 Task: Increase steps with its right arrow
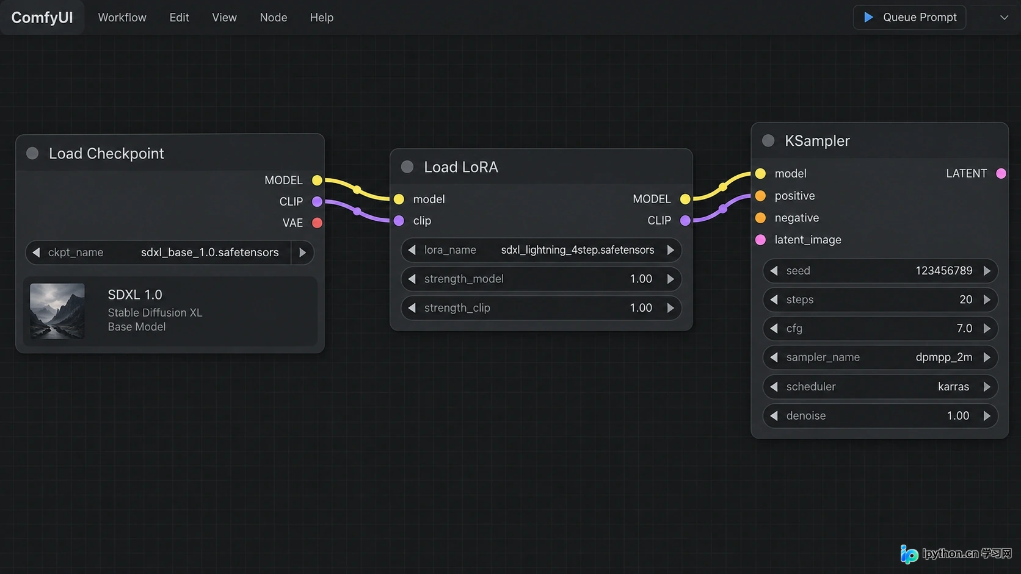pyautogui.click(x=987, y=300)
